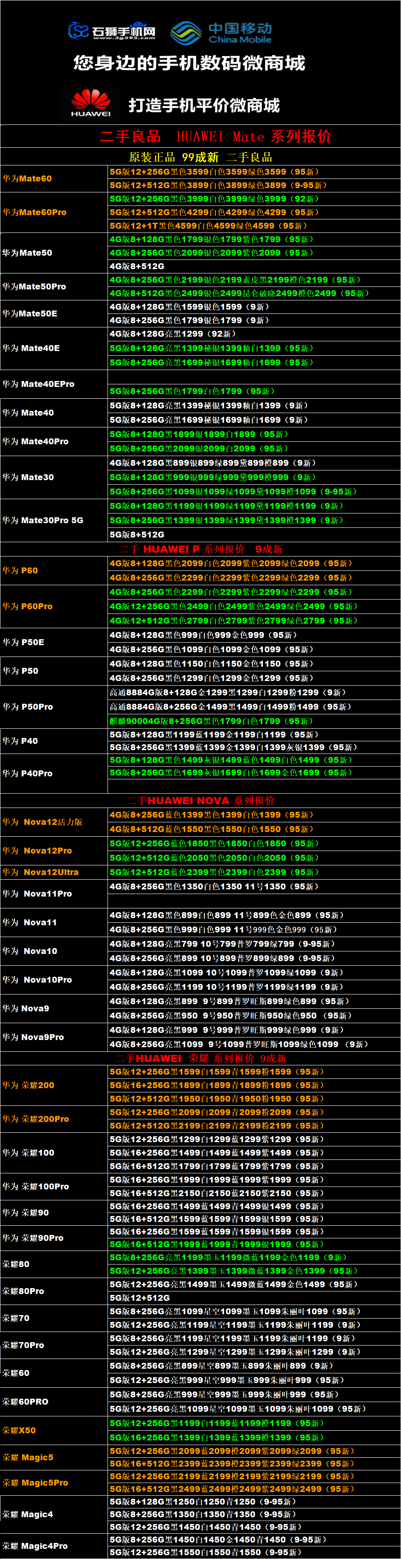Image resolution: width=401 pixels, height=1559 pixels.
Task: Click the 华为 P50E model name
Action: pos(23,642)
